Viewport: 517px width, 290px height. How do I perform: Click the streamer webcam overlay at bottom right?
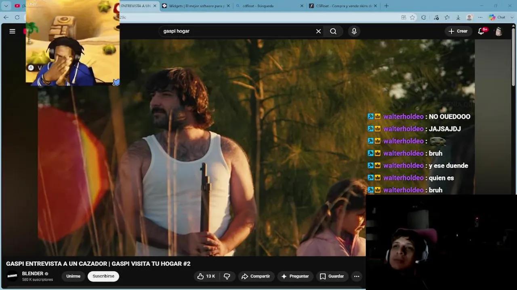click(441, 242)
